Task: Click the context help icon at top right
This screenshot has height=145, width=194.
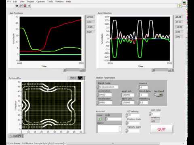Action: click(x=179, y=6)
